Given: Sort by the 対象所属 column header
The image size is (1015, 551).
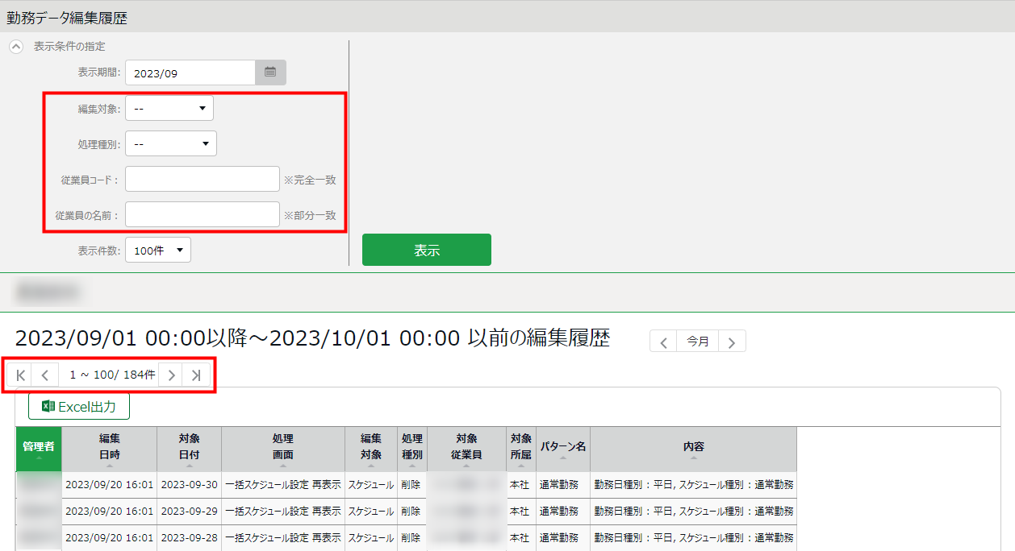Looking at the screenshot, I should (x=520, y=449).
